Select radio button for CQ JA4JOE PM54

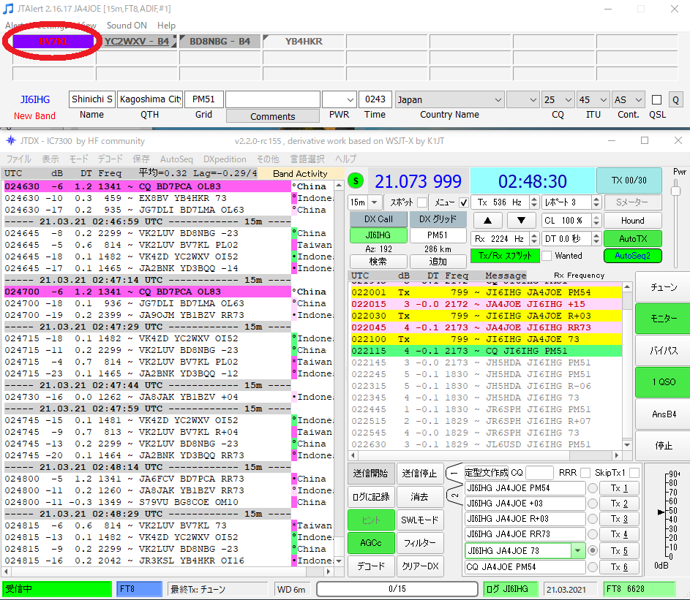pos(592,567)
